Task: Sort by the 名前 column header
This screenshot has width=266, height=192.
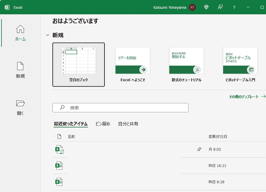Action: tap(71, 137)
